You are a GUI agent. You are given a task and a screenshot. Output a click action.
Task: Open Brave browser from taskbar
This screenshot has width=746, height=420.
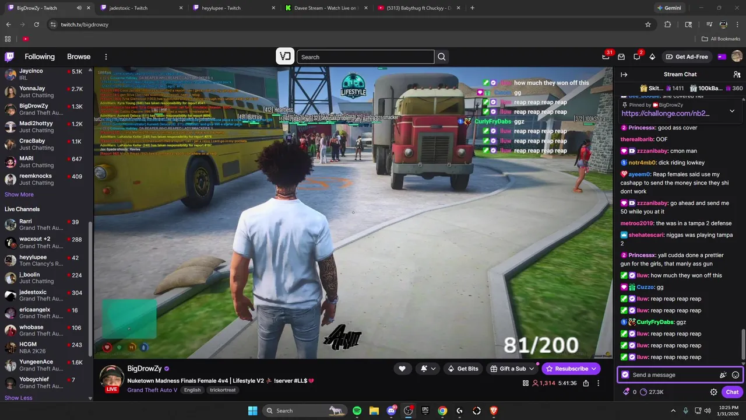pyautogui.click(x=494, y=411)
